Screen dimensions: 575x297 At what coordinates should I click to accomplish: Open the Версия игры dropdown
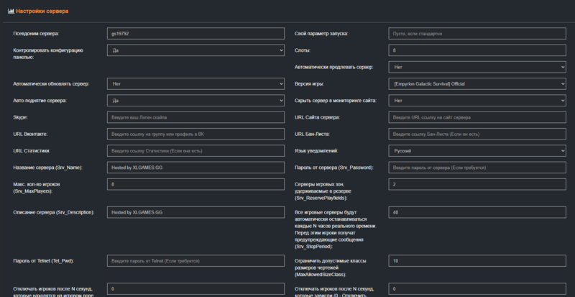(477, 83)
